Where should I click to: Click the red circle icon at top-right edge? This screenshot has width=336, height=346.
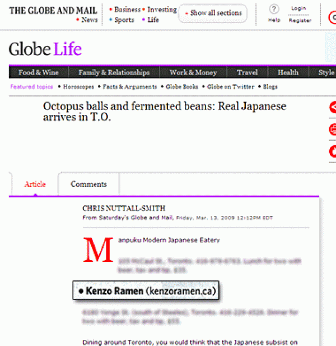coord(333,18)
